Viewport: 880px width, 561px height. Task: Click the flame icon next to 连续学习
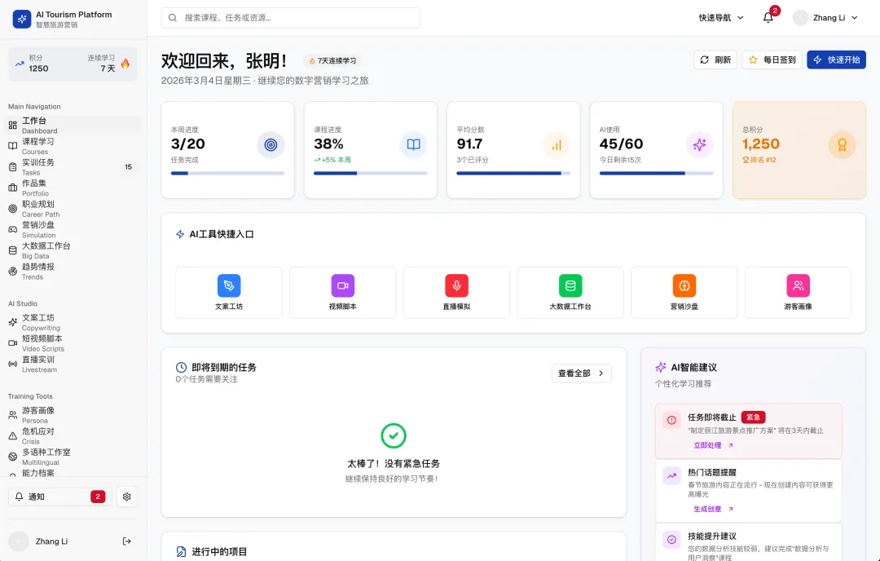[125, 64]
